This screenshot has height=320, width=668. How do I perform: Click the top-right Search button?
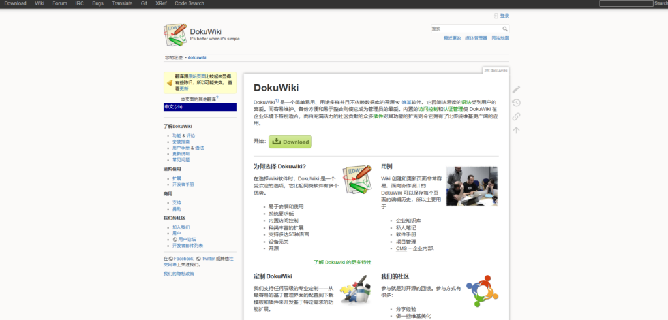[661, 3]
